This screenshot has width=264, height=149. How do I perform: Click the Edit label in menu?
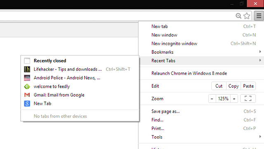155,86
